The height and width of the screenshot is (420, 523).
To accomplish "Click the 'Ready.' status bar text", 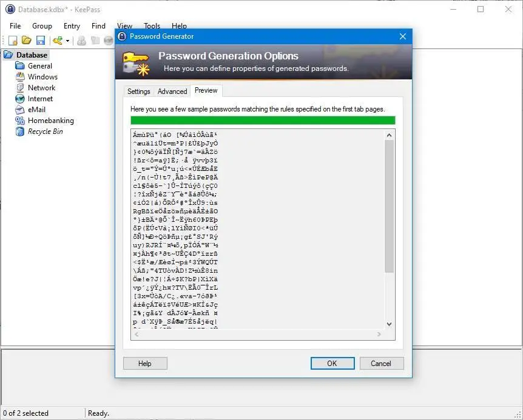I will pyautogui.click(x=98, y=413).
